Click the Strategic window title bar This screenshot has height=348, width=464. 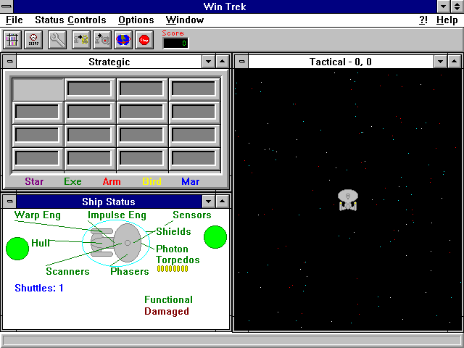(109, 62)
